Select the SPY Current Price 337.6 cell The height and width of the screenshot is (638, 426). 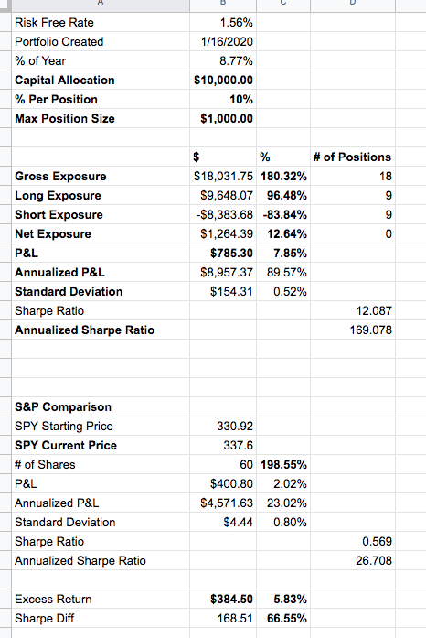tap(223, 445)
